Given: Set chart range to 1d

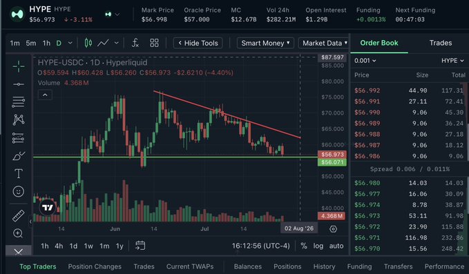Looking at the screenshot, I should point(73,246).
